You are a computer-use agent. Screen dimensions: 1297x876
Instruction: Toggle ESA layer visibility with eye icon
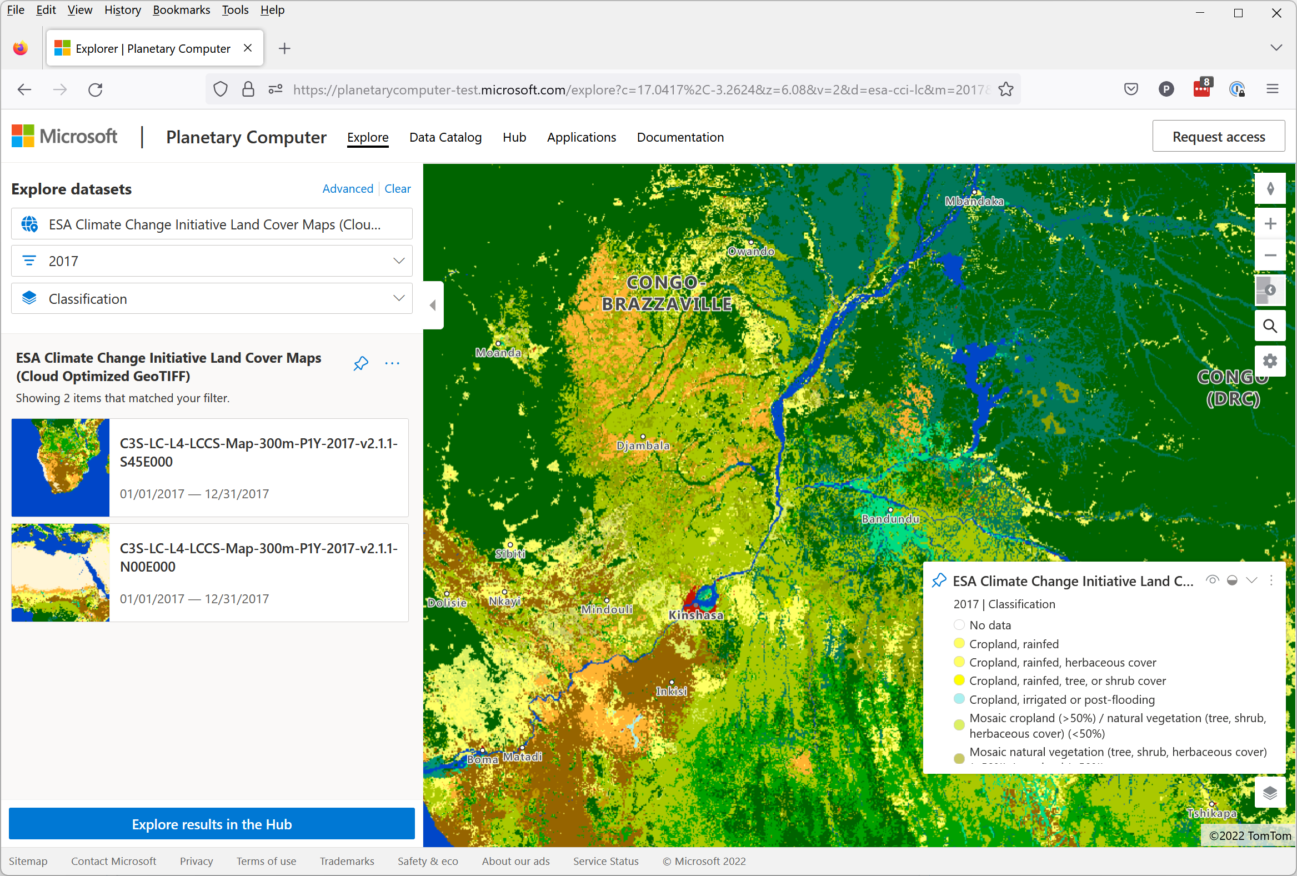[x=1212, y=580]
